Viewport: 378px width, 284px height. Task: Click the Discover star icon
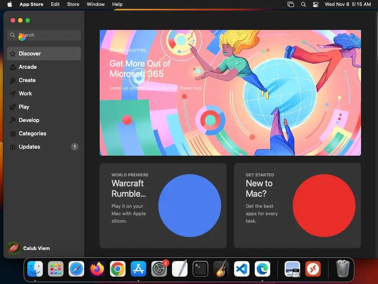tap(13, 54)
